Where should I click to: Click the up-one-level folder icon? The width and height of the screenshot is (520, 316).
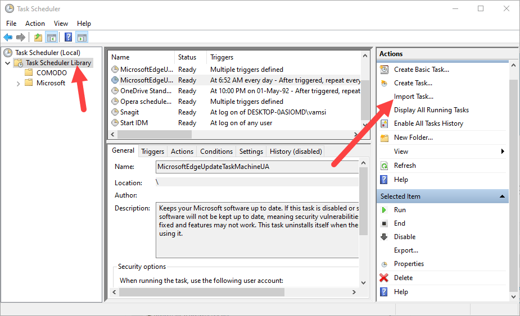(38, 38)
